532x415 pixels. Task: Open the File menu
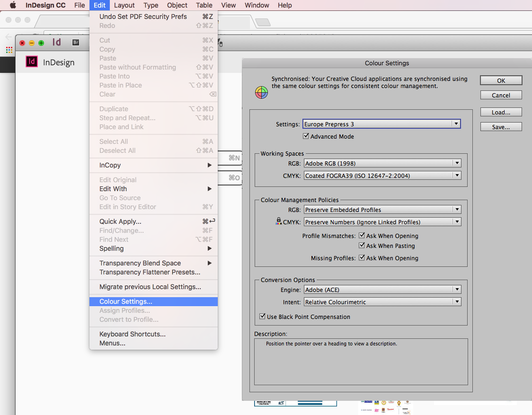(80, 5)
